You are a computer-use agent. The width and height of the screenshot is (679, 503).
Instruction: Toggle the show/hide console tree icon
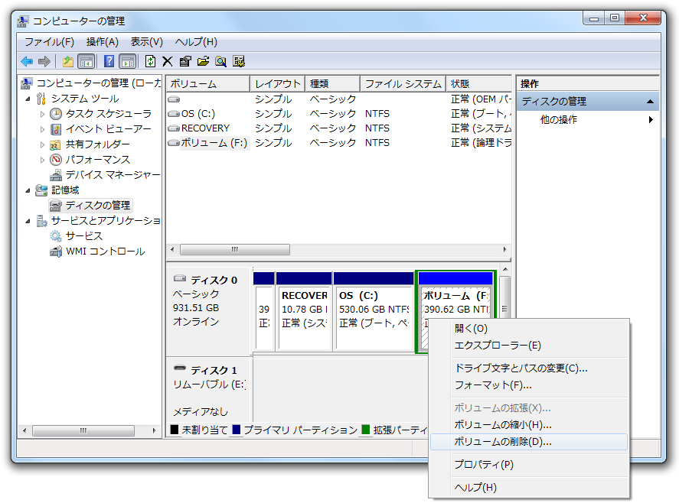click(x=87, y=61)
